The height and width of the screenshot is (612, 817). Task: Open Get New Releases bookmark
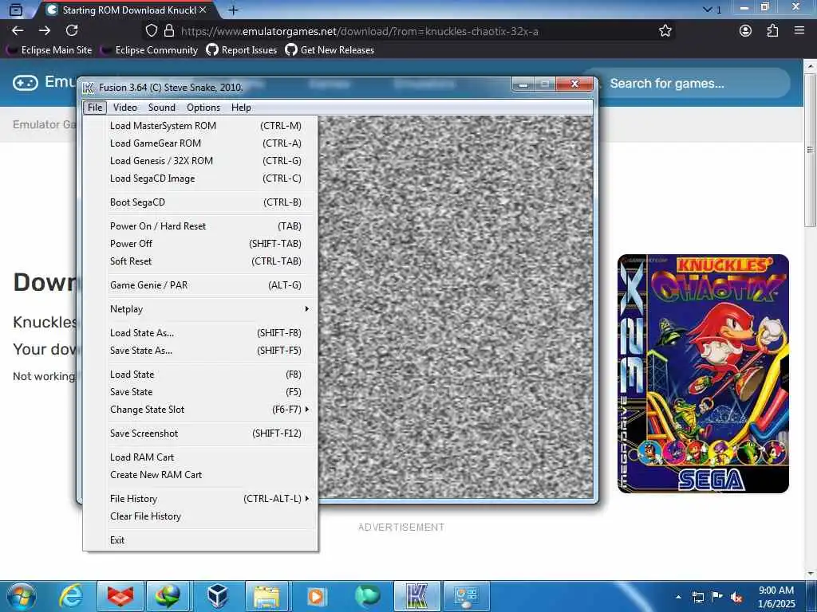(330, 50)
